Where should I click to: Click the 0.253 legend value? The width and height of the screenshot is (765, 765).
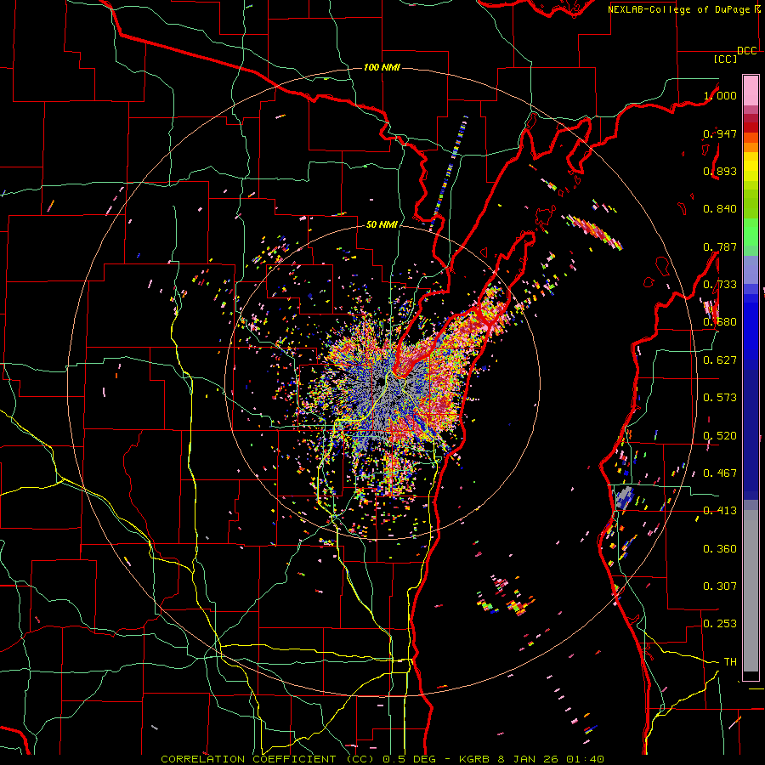click(x=720, y=624)
